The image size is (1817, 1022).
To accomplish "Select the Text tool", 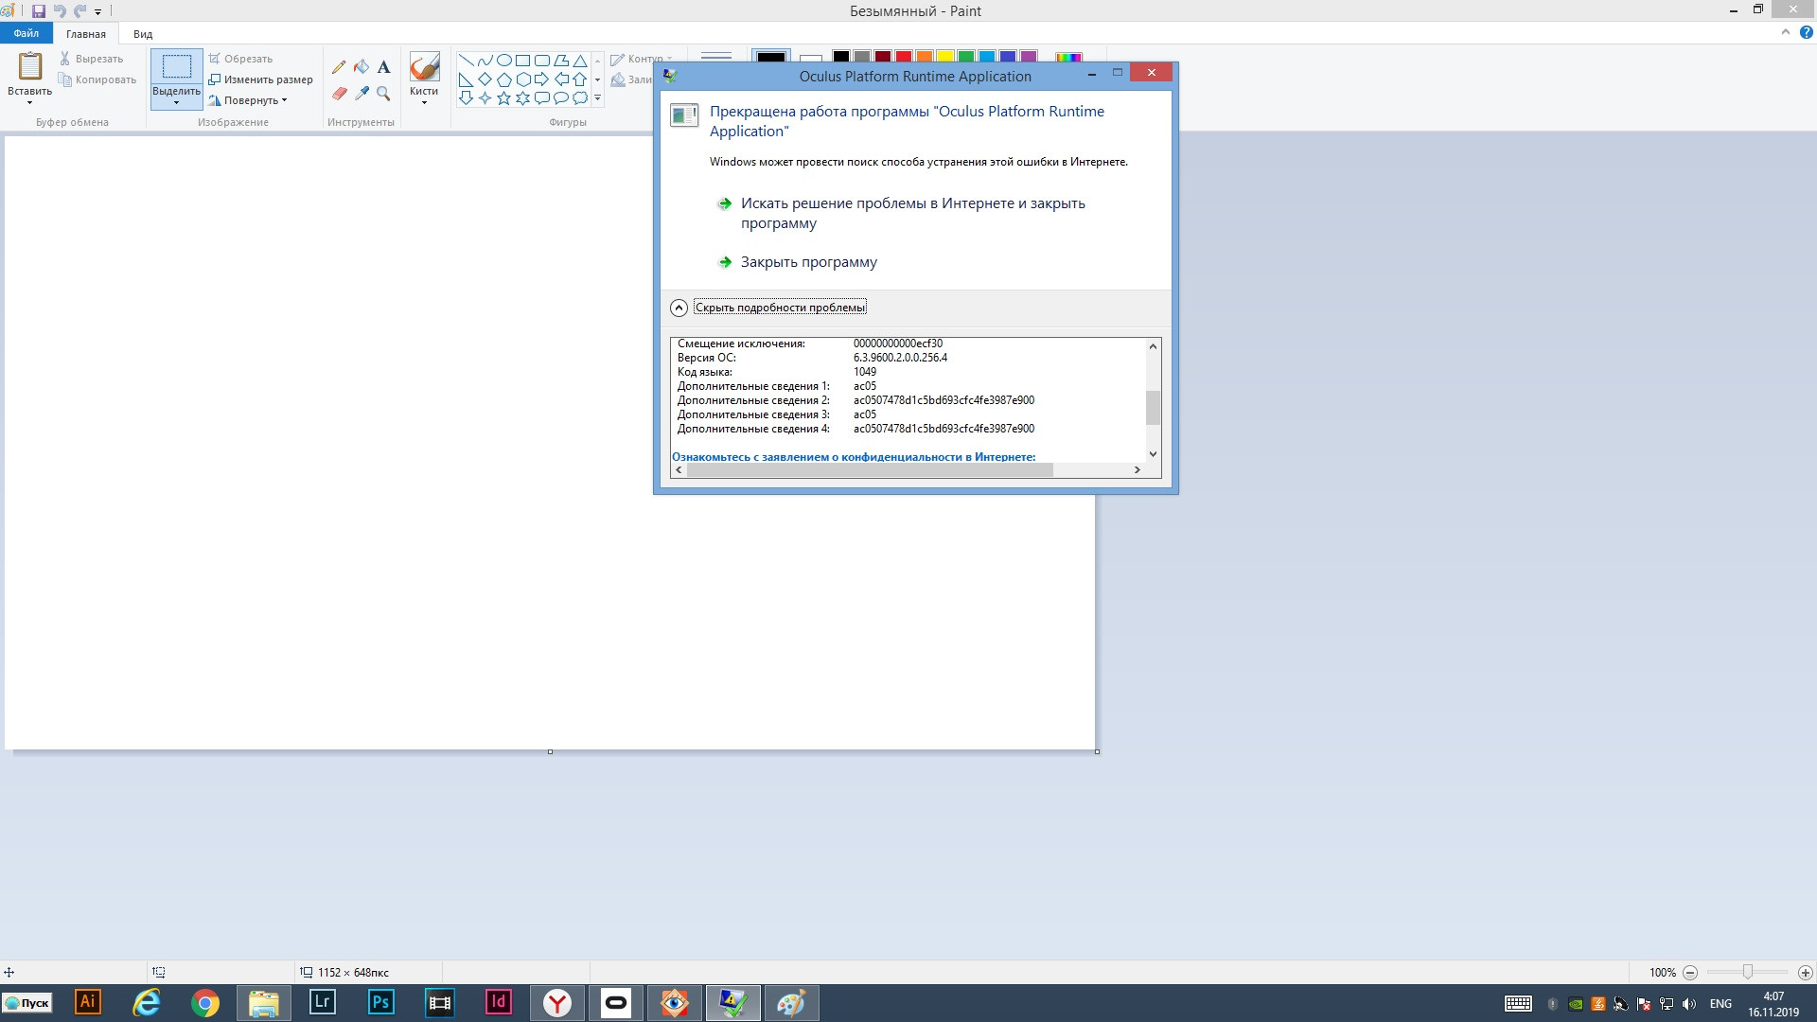I will [x=383, y=67].
